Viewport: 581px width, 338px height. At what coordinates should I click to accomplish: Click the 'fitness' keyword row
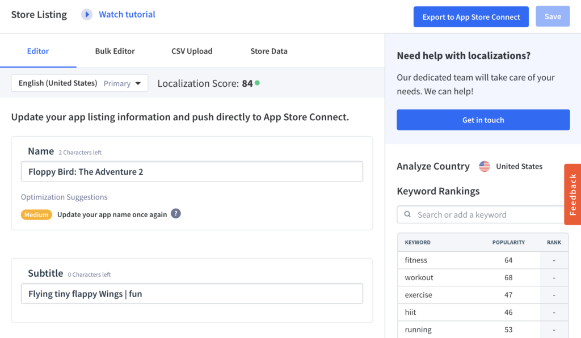click(483, 260)
